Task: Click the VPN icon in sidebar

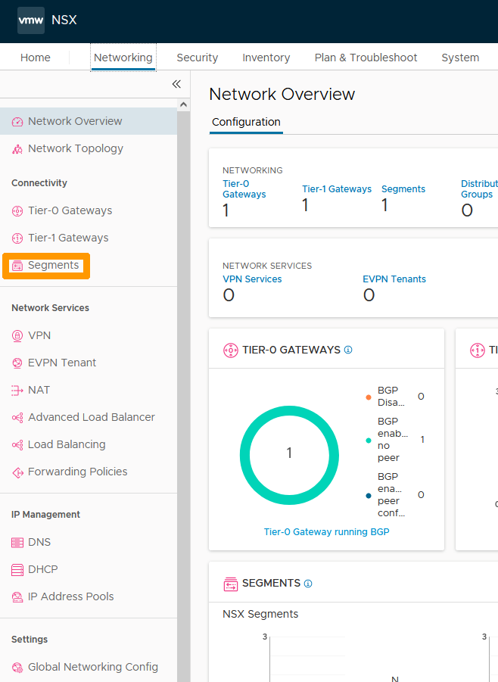Action: point(17,335)
